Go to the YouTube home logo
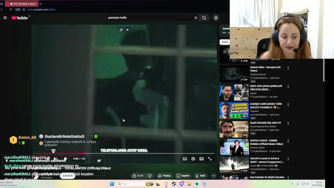 click(20, 18)
